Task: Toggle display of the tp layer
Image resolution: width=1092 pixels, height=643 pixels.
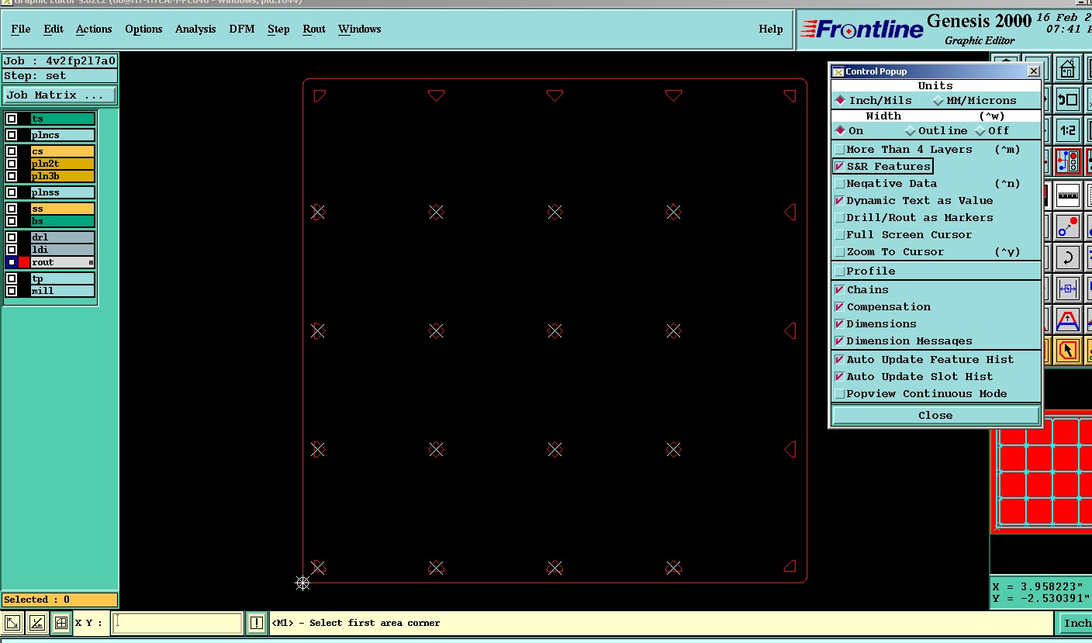Action: tap(12, 278)
